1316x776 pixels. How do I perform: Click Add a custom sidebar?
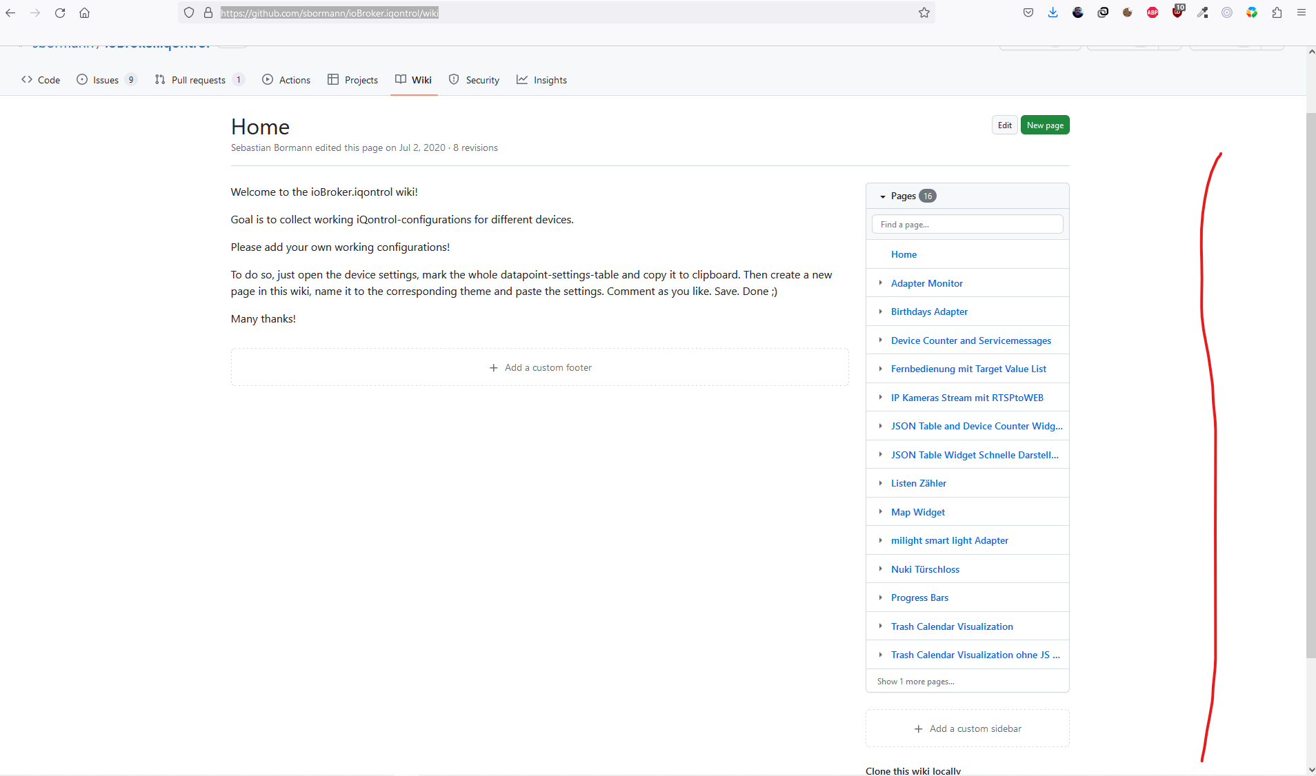tap(968, 728)
